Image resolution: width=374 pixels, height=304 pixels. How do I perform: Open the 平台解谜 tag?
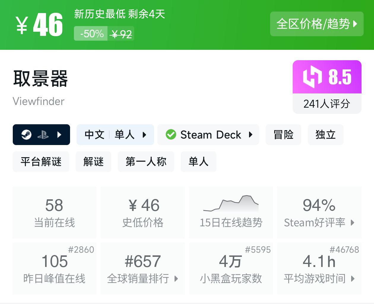[x=41, y=162]
